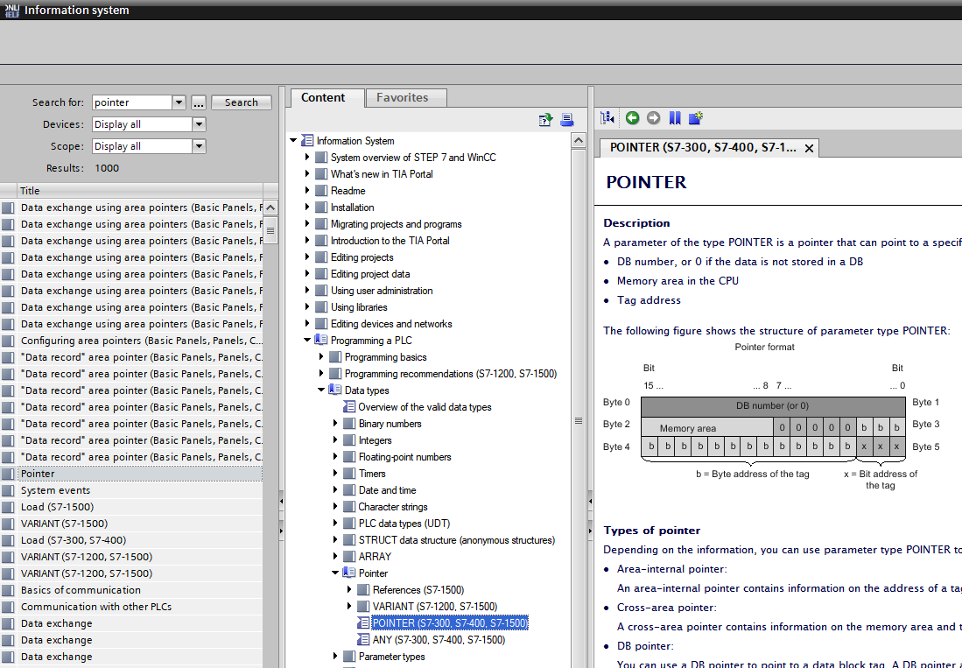
Task: Click the ellipsis button next to search field
Action: 199,102
